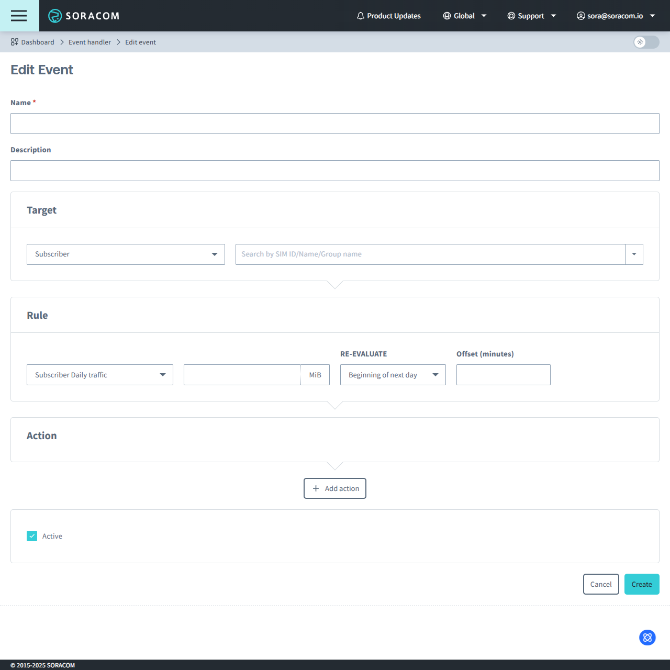Open the Subscriber target type dropdown

(x=126, y=254)
